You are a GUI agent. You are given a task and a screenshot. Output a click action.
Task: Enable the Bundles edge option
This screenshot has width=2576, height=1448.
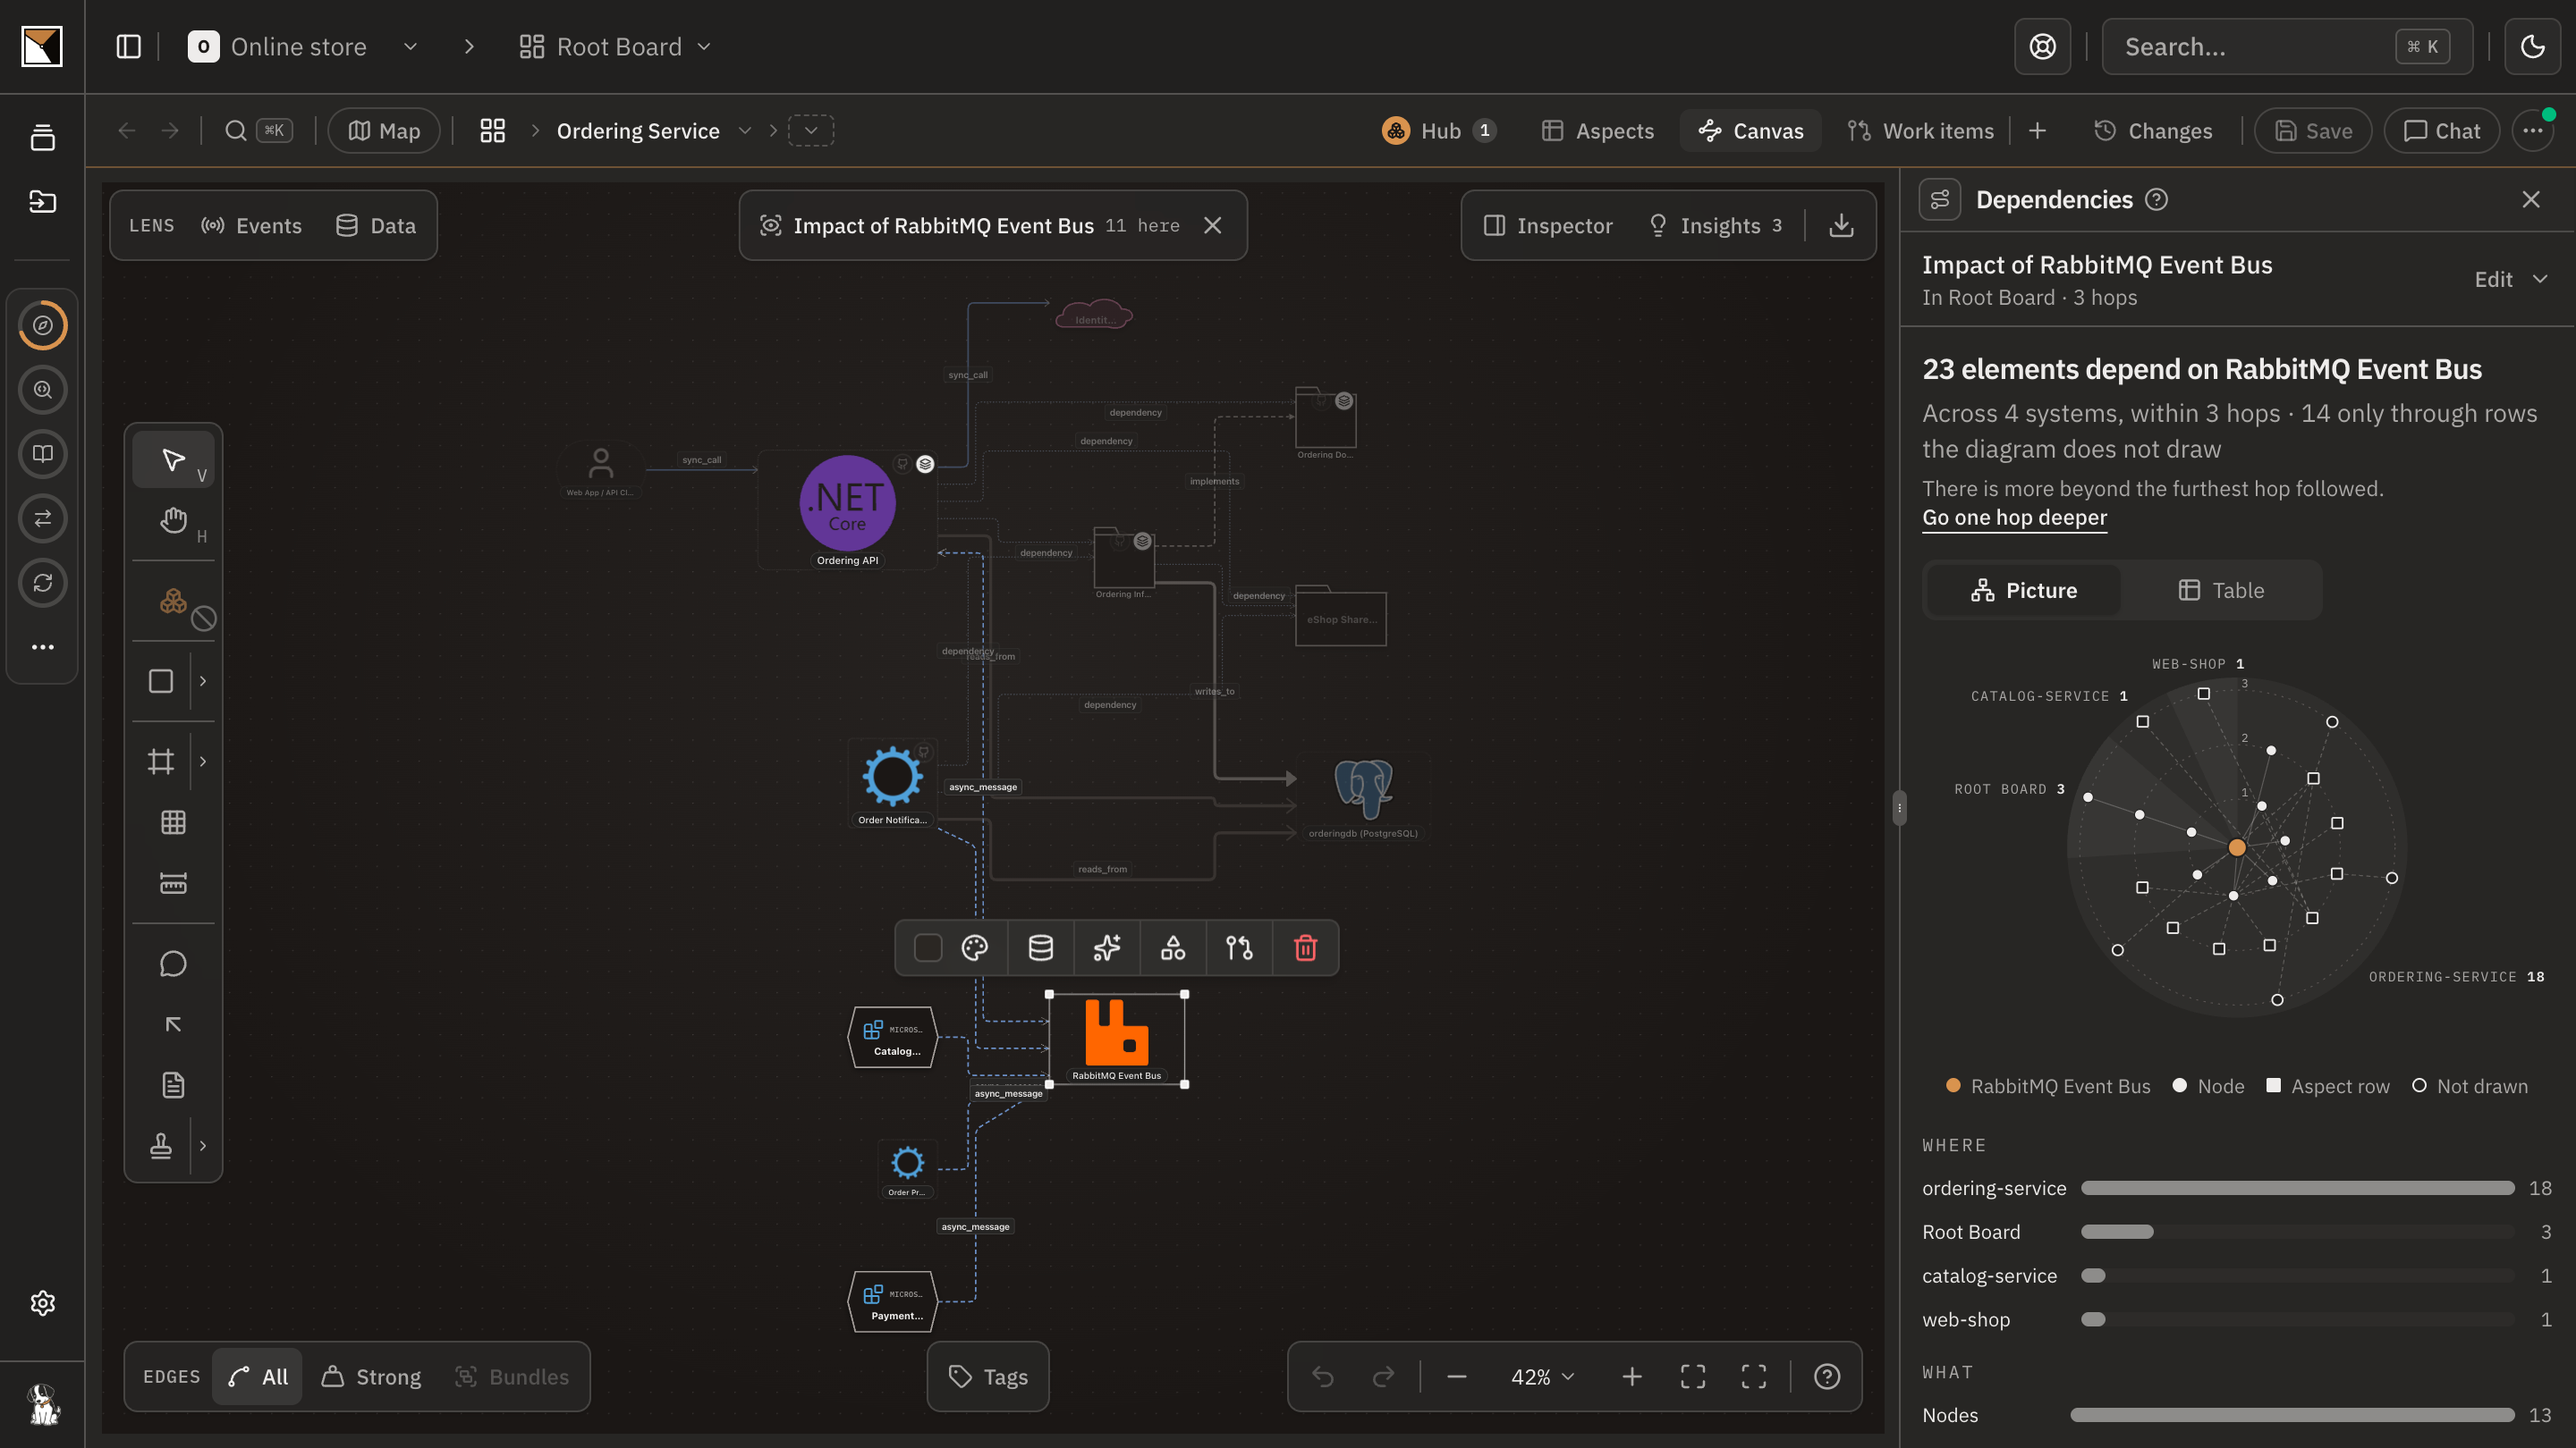pyautogui.click(x=512, y=1377)
